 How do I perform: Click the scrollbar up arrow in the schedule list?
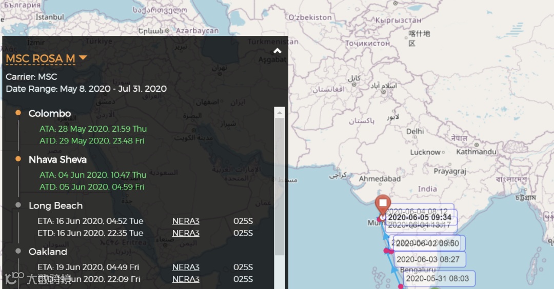[280, 113]
